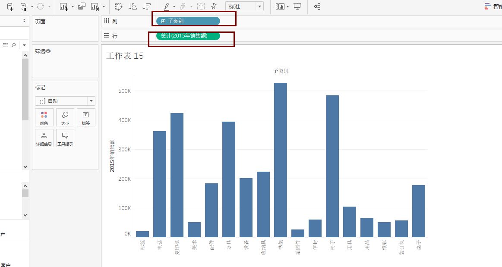Select the 总计(2015年销售额) pill on rows shelf
Image resolution: width=502 pixels, height=267 pixels.
188,36
